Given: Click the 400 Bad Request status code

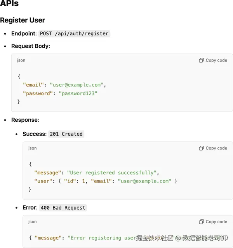Looking at the screenshot, I should pos(63,208).
